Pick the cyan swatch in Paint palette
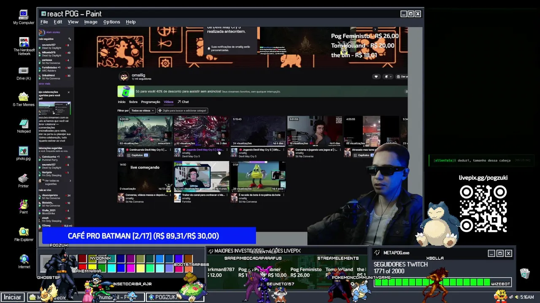This screenshot has width=540, height=303. pos(111,268)
